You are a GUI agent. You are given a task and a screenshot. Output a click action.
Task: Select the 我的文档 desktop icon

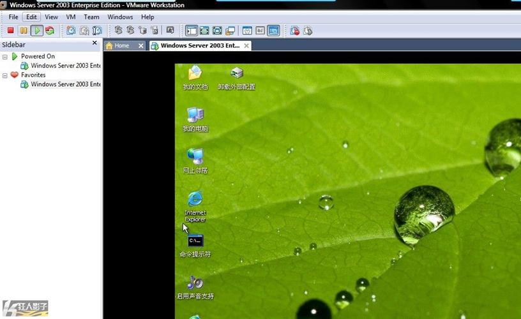pyautogui.click(x=195, y=78)
